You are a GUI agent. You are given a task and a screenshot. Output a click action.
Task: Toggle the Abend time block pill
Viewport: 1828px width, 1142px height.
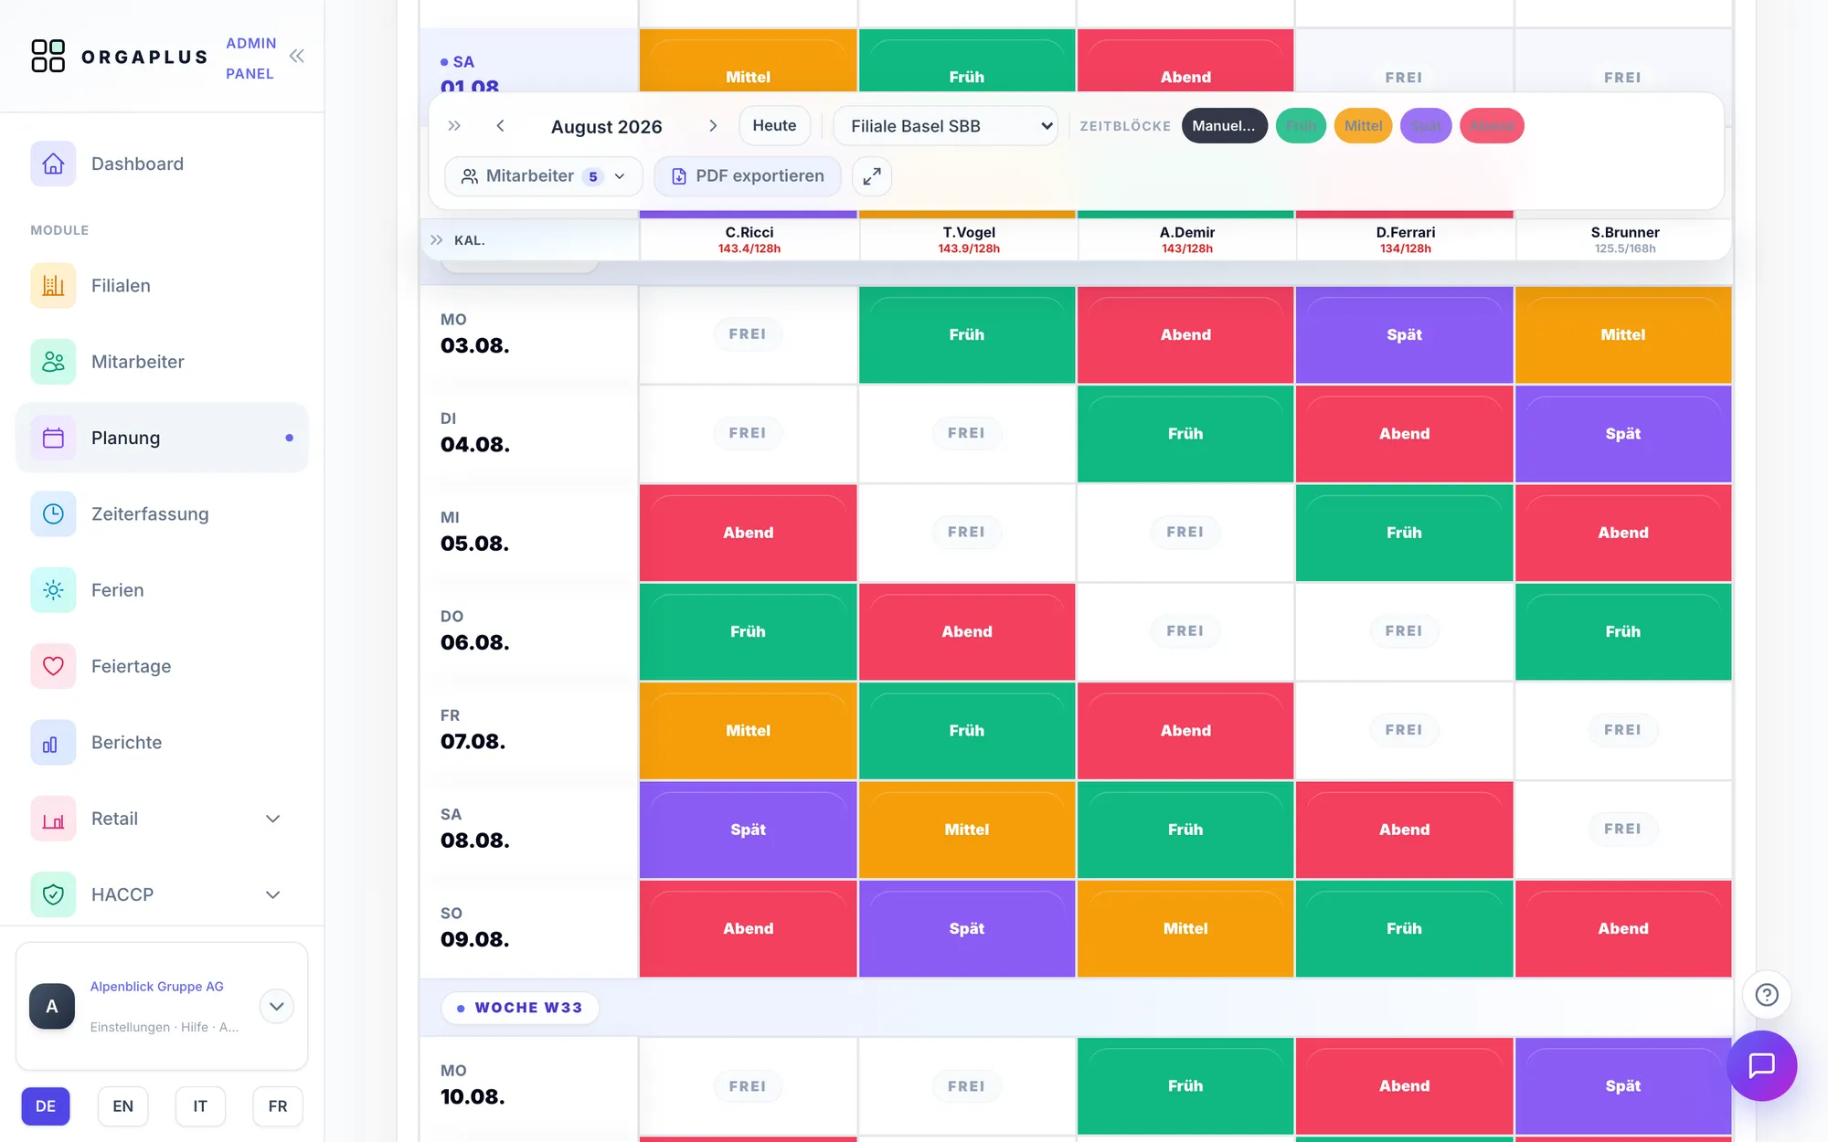1492,126
